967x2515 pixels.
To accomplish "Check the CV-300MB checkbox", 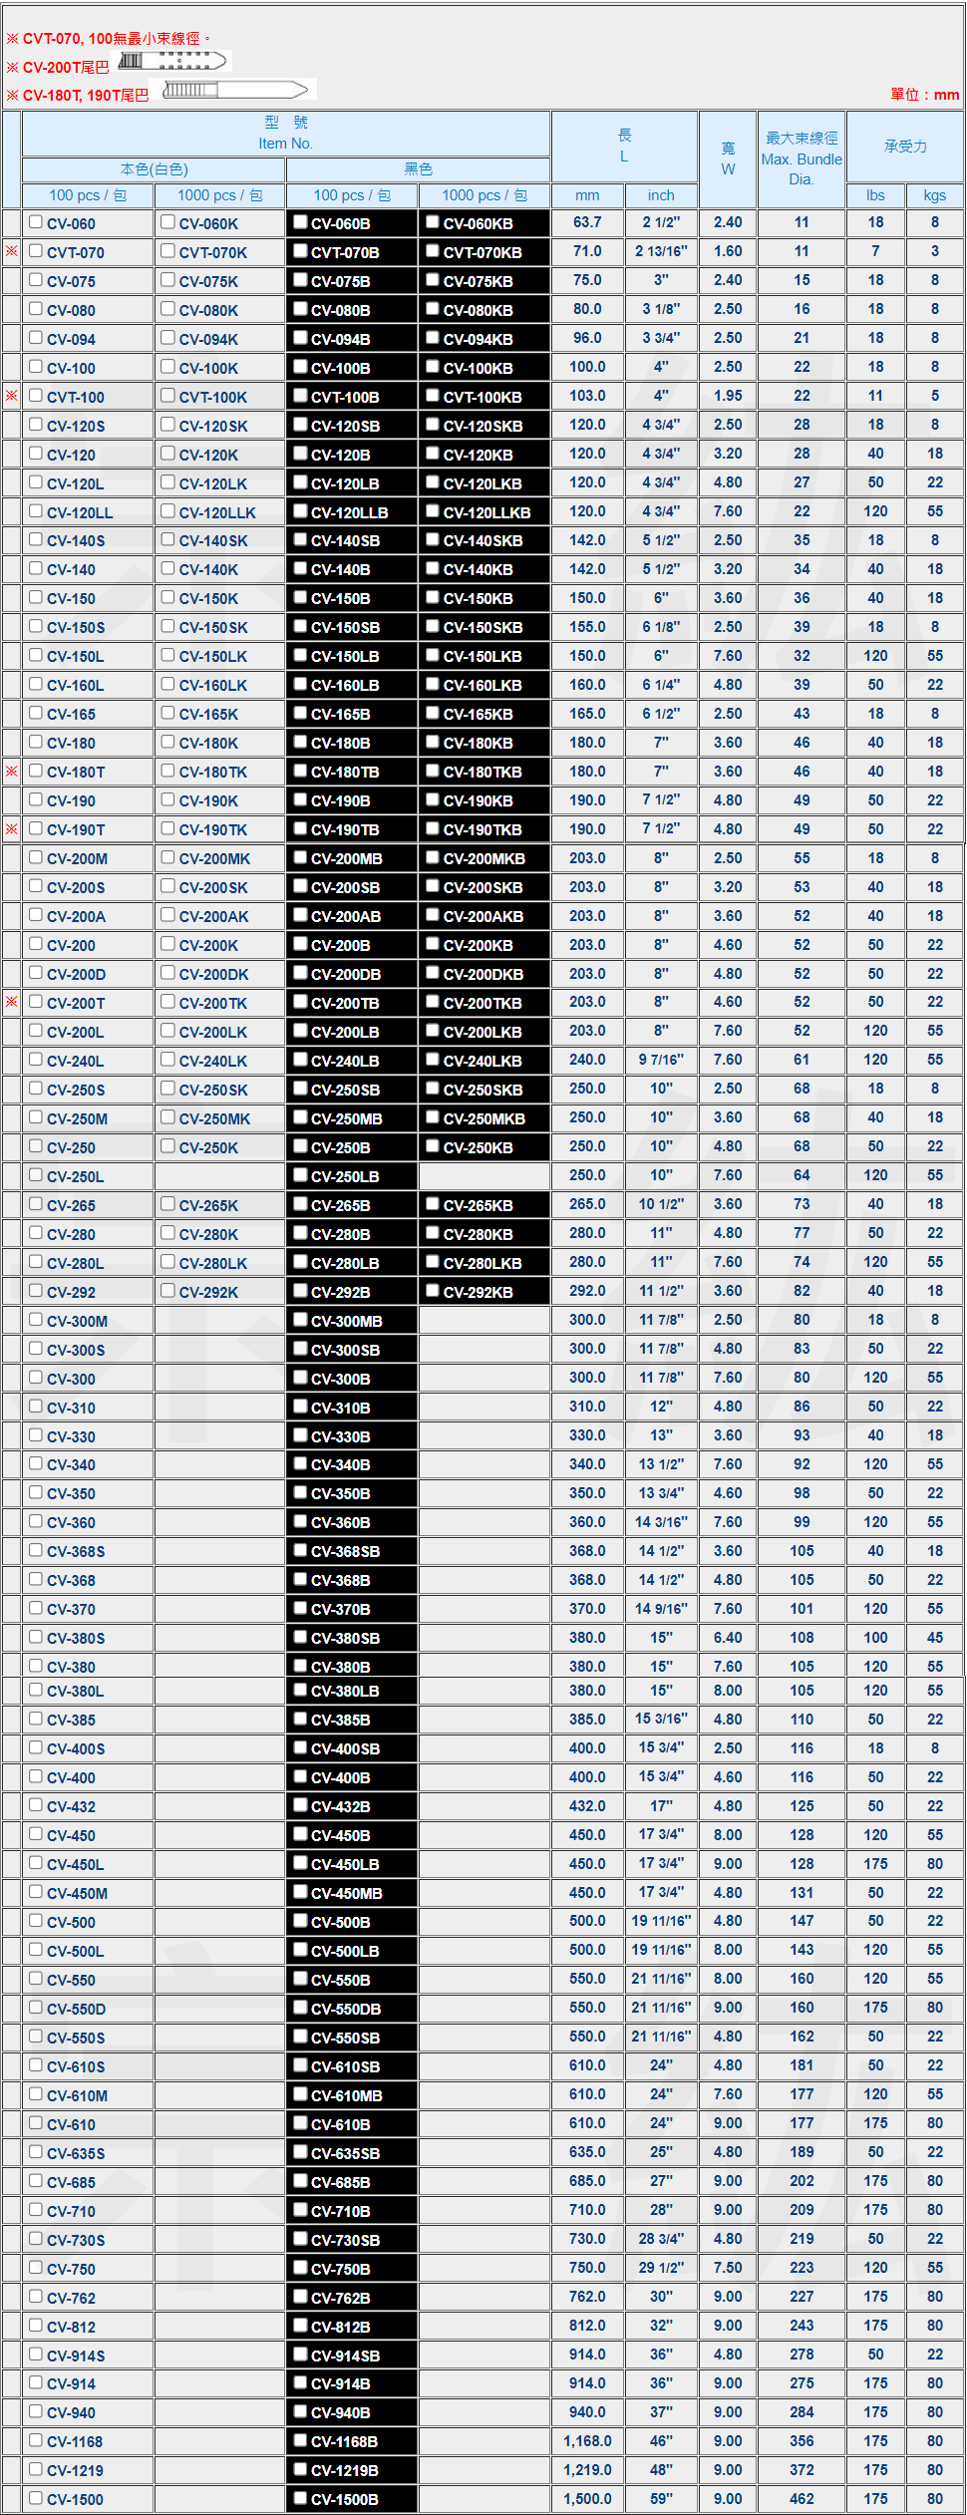I will [x=300, y=1320].
